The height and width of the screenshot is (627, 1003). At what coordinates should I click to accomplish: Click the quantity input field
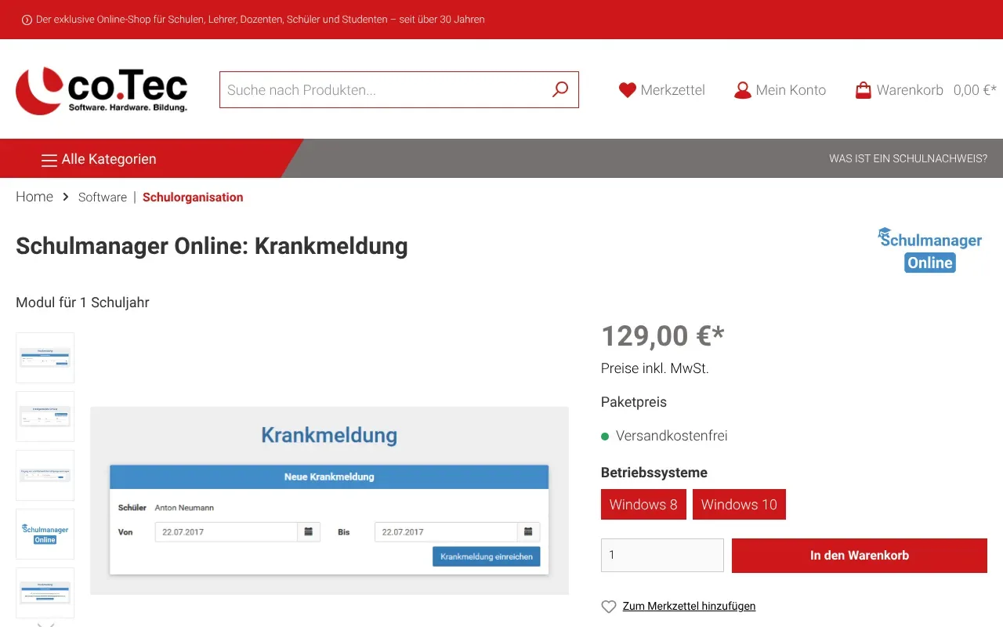click(x=662, y=555)
